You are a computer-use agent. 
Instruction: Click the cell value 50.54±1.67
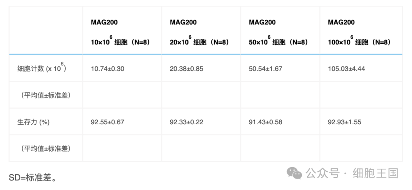266,69
